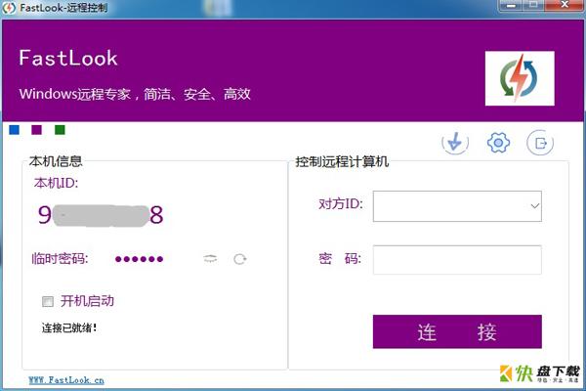The image size is (586, 391).
Task: Minimize the FastLook window
Action: pyautogui.click(x=512, y=5)
